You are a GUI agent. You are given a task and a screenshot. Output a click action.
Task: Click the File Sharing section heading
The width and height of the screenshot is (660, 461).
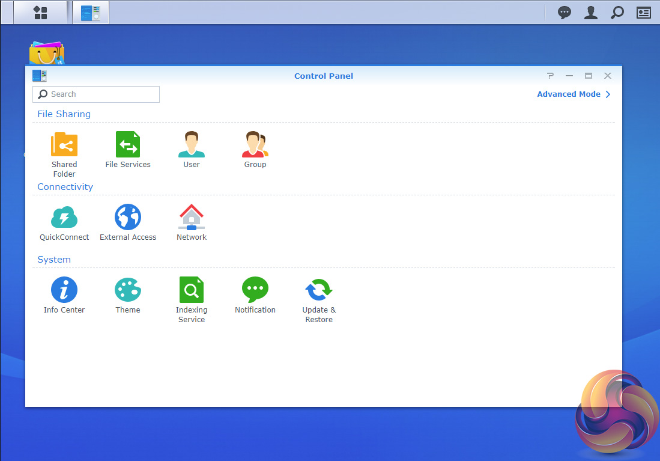click(64, 114)
